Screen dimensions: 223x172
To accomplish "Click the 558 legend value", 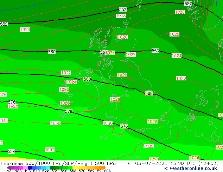I will (73, 171).
